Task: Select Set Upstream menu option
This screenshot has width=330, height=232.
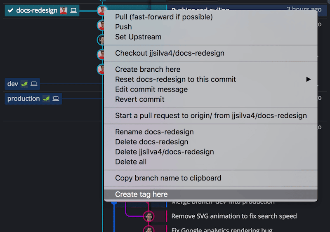Action: click(138, 37)
